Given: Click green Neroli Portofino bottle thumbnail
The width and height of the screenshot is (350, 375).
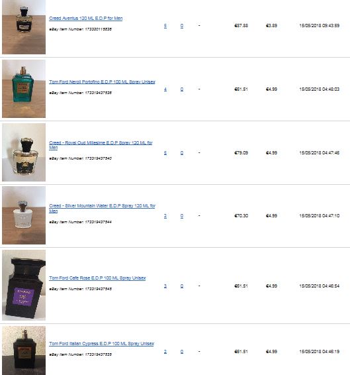Looking at the screenshot, I should coord(24,89).
